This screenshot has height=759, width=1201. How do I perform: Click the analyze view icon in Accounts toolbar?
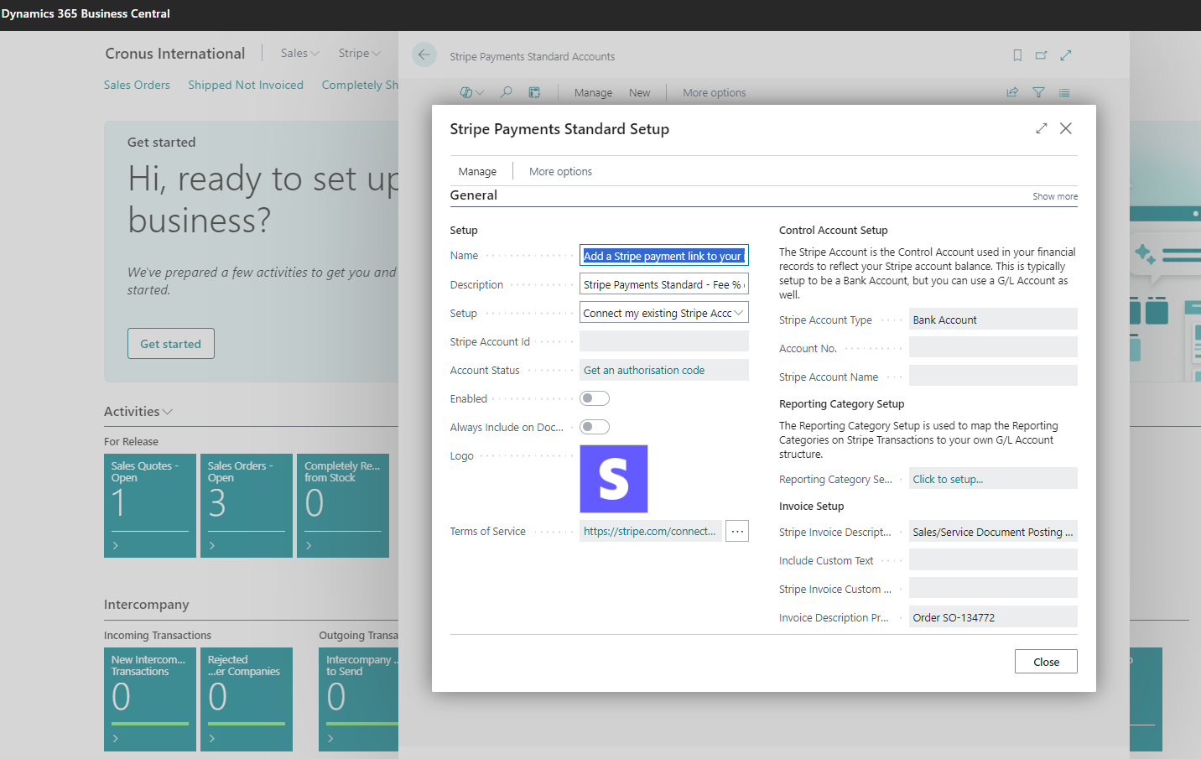click(x=534, y=92)
